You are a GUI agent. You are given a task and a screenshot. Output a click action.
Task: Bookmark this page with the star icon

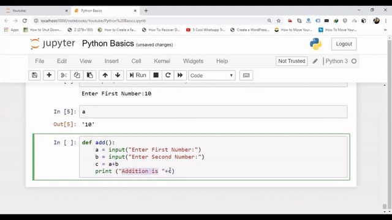pyautogui.click(x=279, y=21)
